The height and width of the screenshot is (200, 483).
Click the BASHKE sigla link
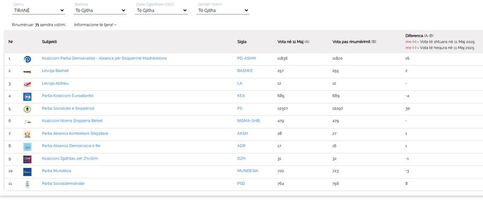tap(245, 71)
